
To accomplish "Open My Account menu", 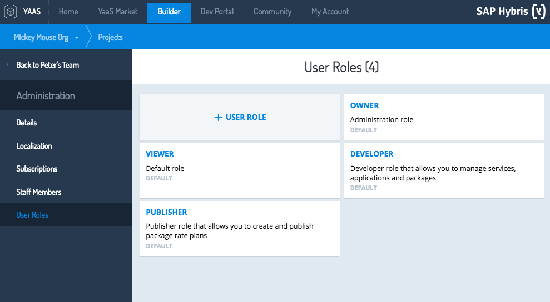I will tap(330, 12).
